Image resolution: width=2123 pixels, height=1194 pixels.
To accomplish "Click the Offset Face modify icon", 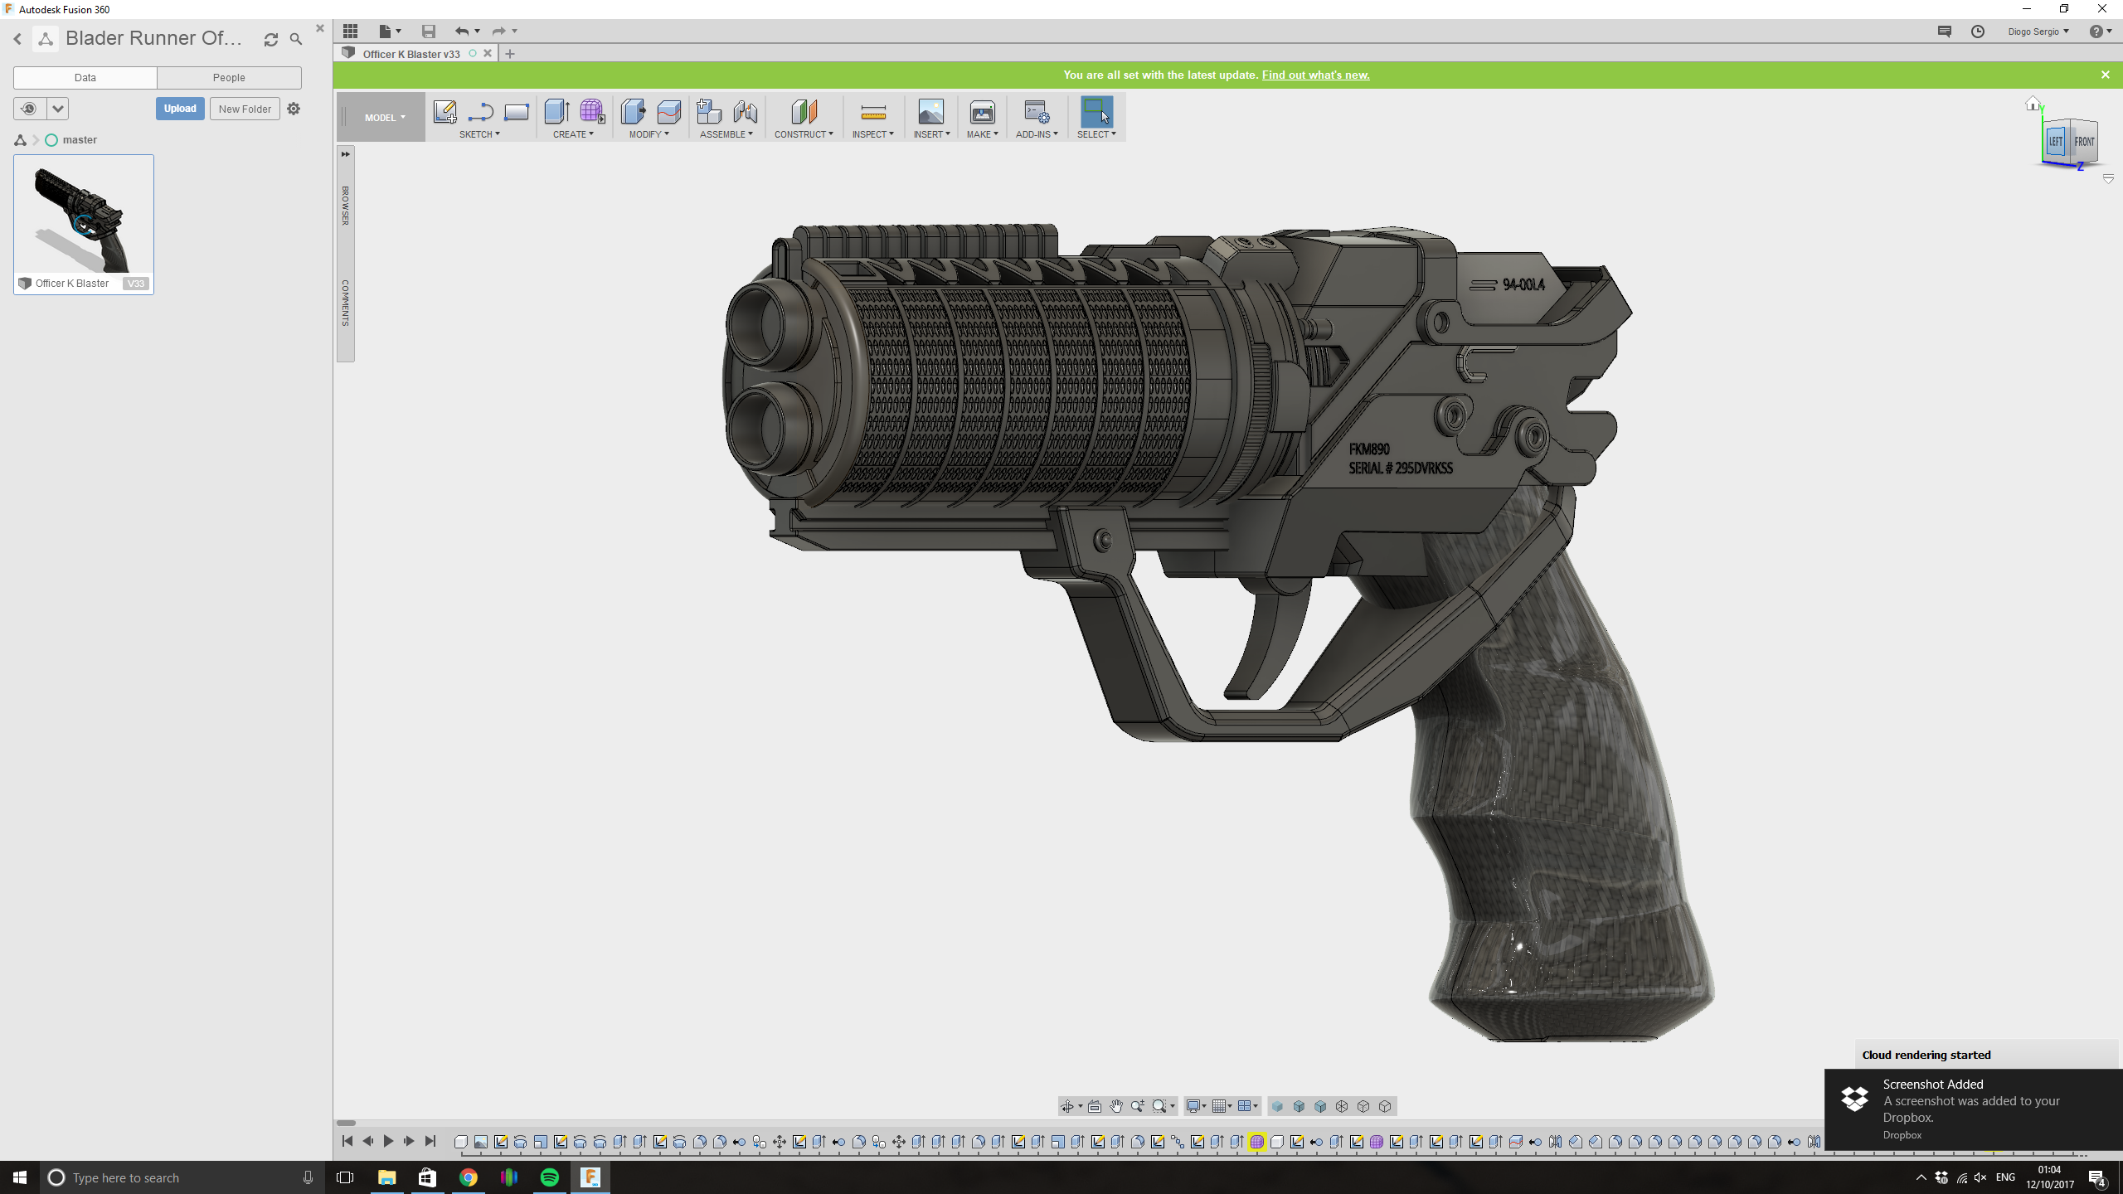I will click(668, 111).
